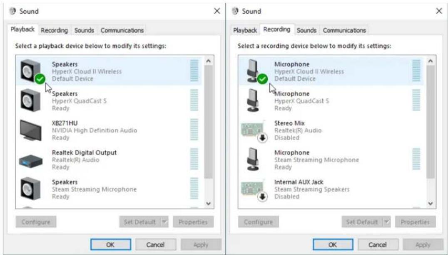
Task: Open Properties in the Recording window
Action: coord(415,222)
